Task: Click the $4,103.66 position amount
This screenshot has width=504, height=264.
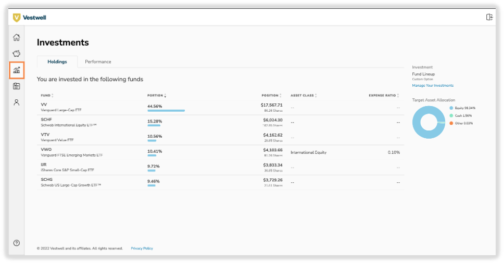Action: click(273, 150)
